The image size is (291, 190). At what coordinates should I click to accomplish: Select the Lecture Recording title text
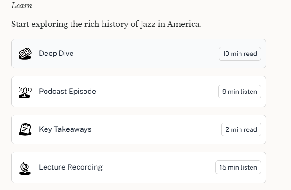(71, 167)
